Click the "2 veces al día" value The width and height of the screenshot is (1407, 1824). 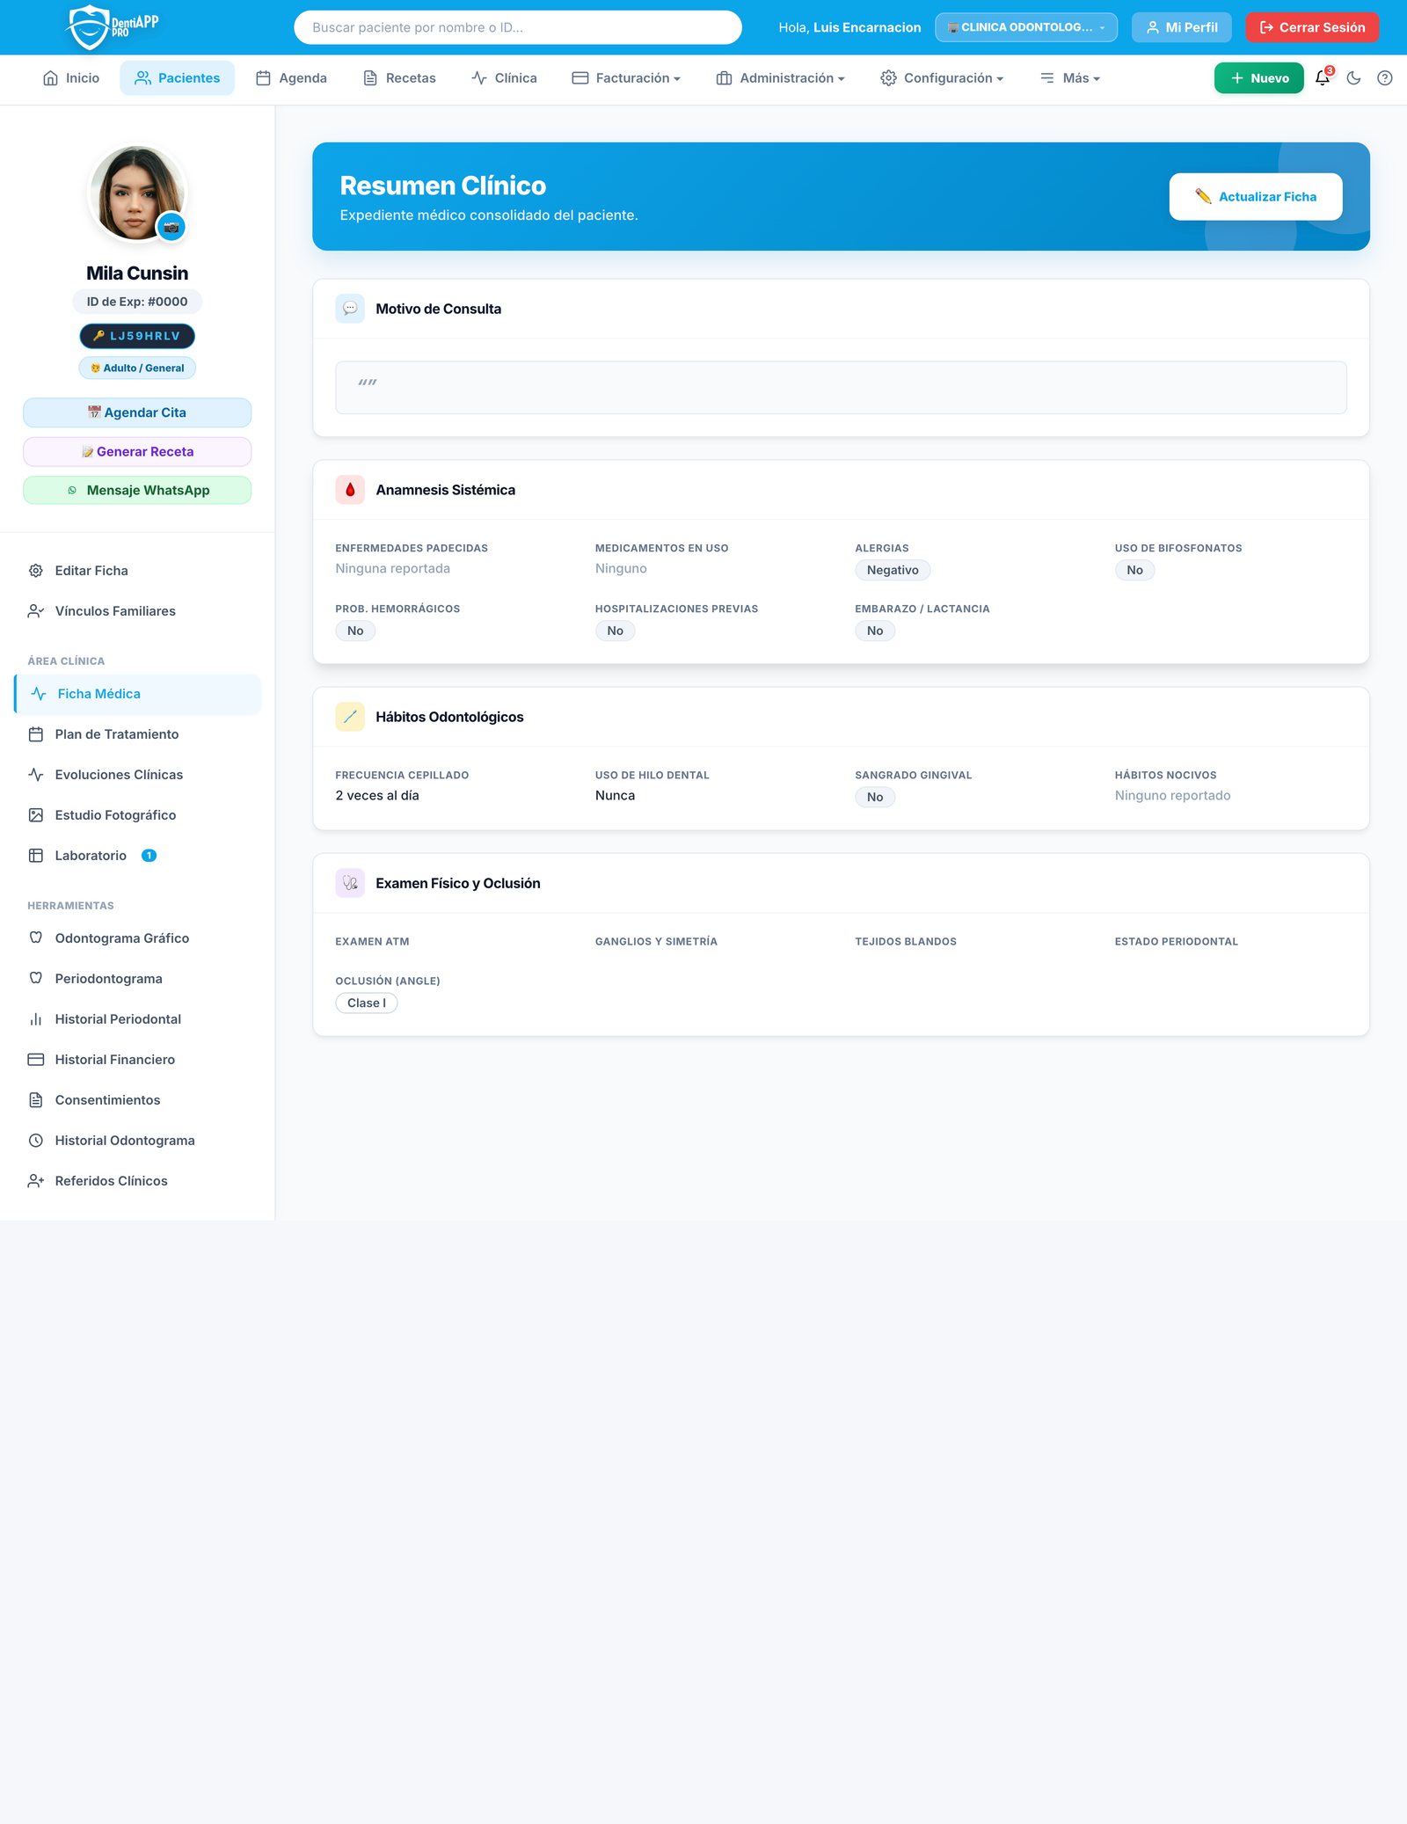point(377,795)
